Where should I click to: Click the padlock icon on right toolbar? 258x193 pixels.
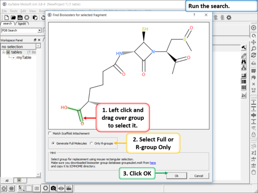(254, 135)
